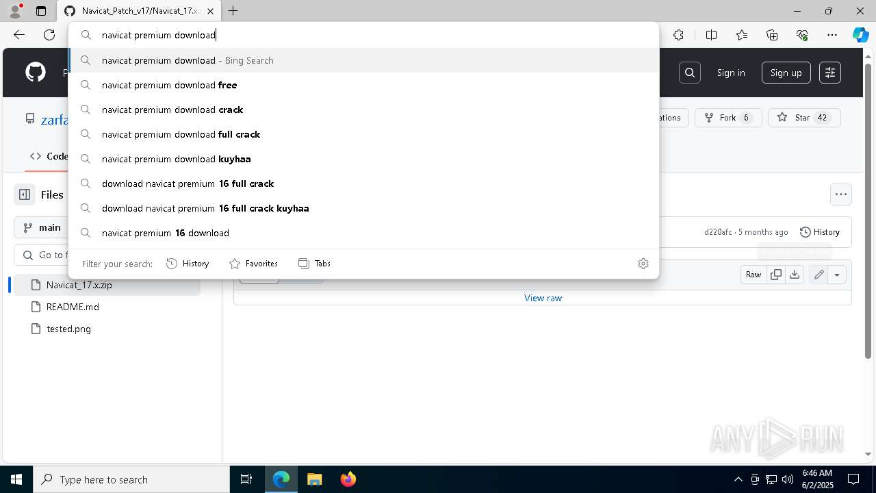Click the Sign in link
This screenshot has width=876, height=493.
click(x=731, y=73)
